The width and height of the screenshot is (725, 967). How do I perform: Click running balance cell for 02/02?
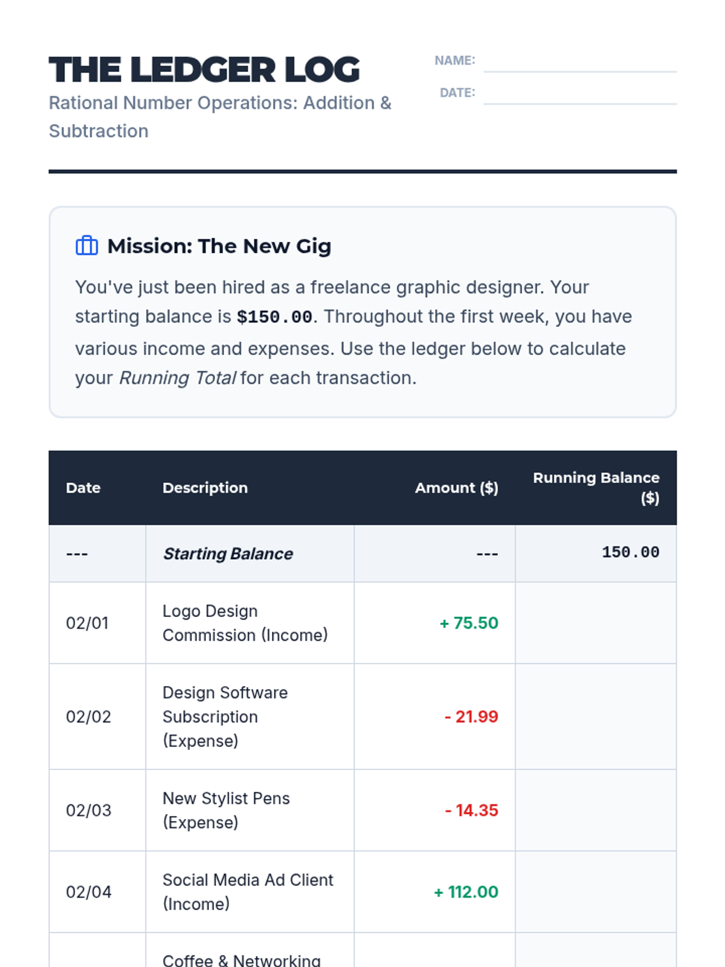pyautogui.click(x=596, y=717)
